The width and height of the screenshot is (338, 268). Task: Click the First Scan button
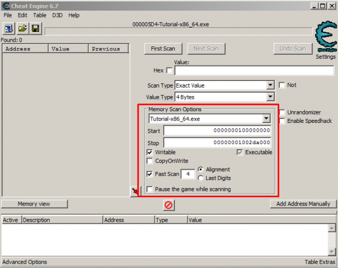163,49
